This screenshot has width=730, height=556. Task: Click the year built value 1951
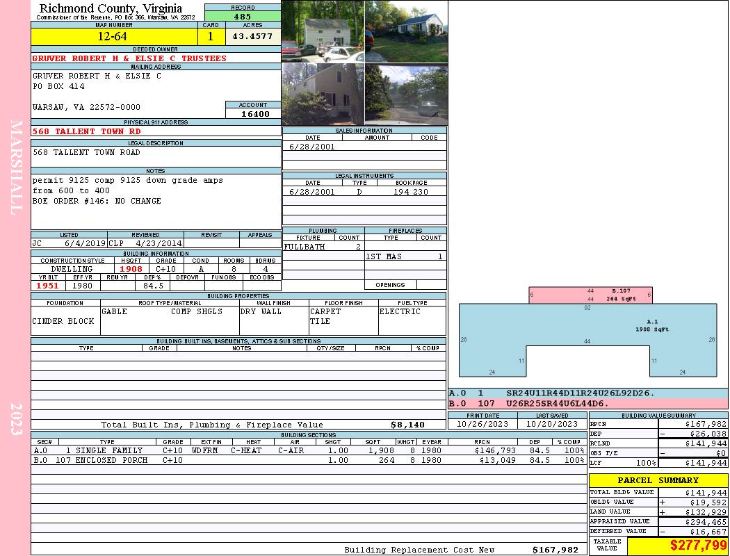click(48, 286)
